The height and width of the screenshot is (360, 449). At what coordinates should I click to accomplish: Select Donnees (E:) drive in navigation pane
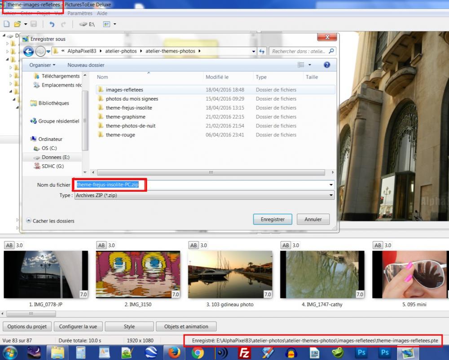55,157
